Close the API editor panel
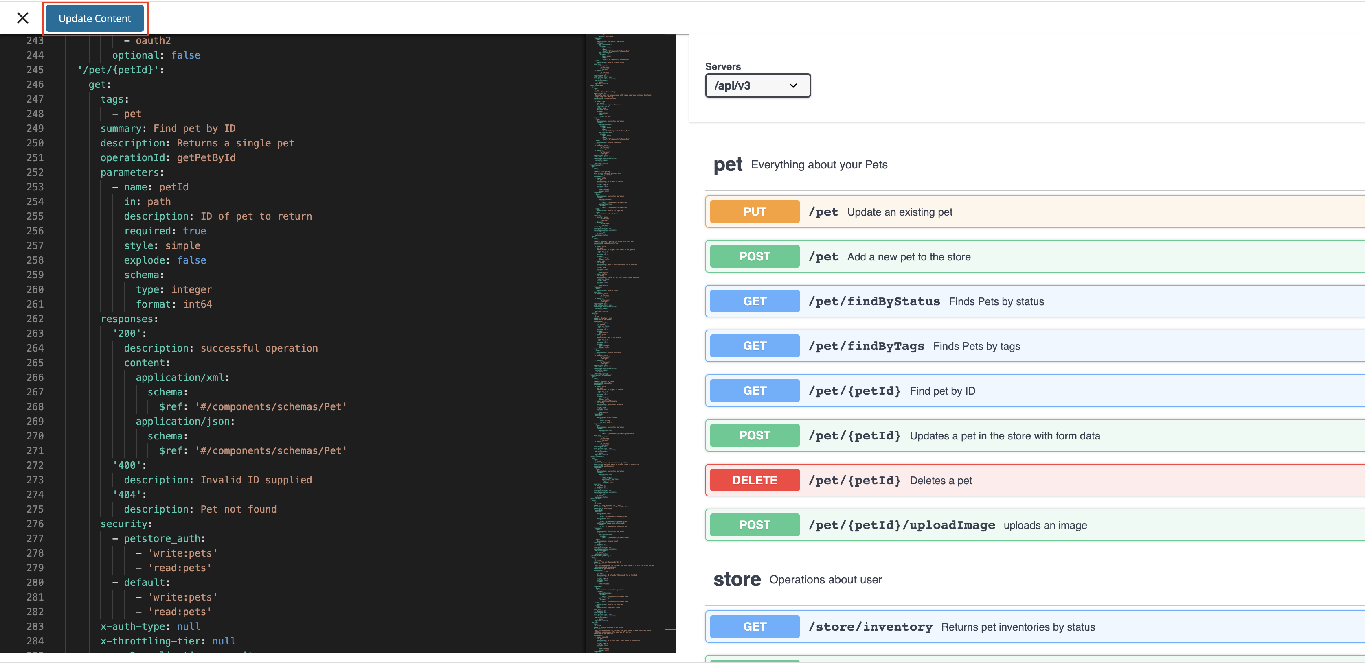1365x664 pixels. [23, 17]
